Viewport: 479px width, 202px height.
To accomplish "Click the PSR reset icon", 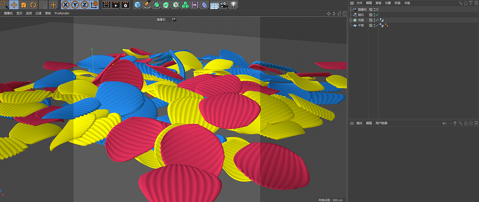I will 43,5.
